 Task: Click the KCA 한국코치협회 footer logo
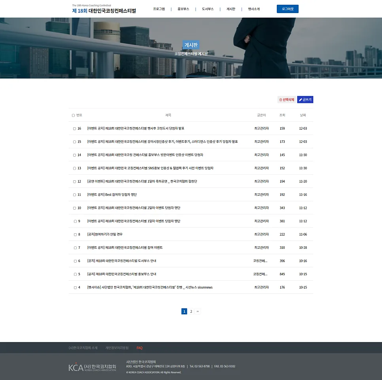92,367
